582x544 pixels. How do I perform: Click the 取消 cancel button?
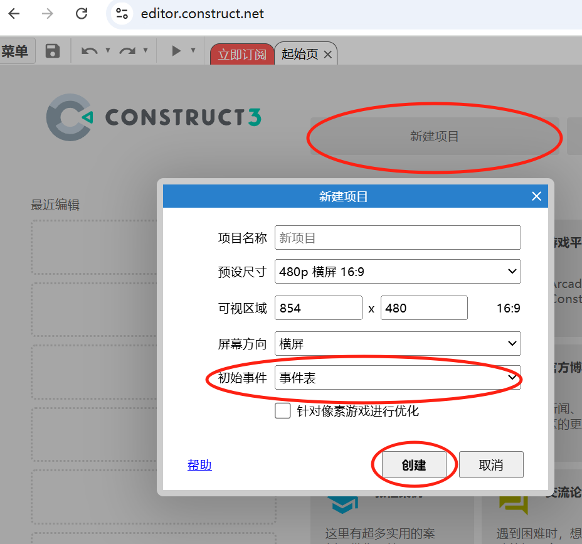tap(491, 464)
